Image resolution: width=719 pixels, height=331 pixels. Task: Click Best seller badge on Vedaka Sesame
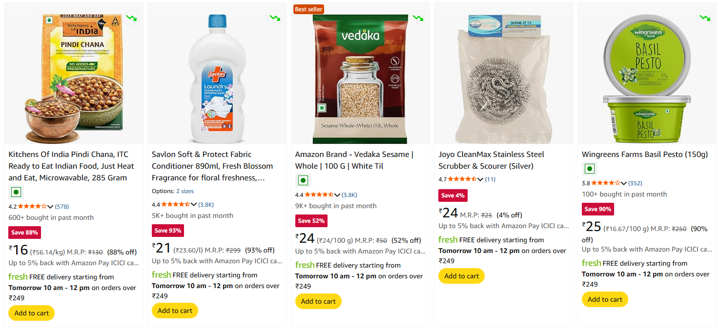tap(308, 9)
